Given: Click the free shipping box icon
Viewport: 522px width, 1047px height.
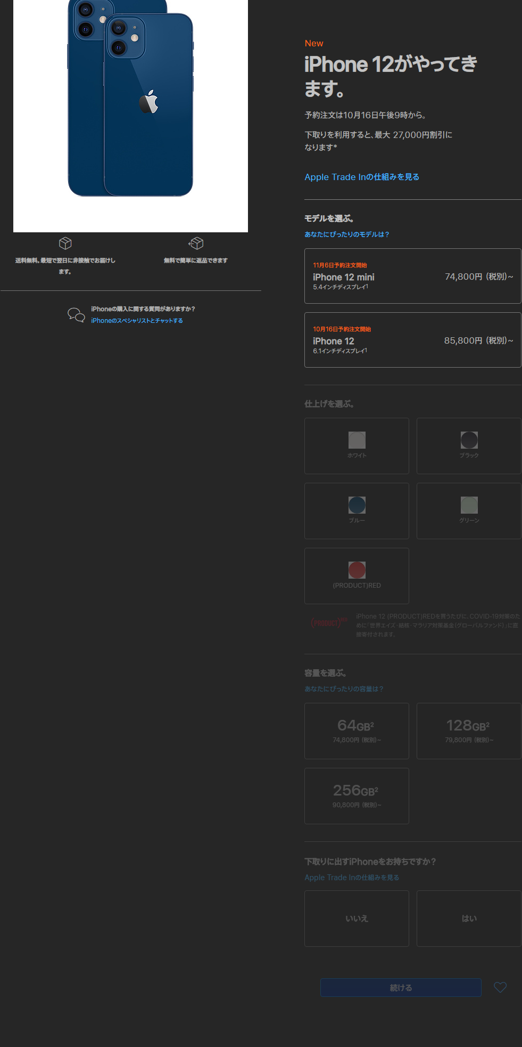Looking at the screenshot, I should click(x=65, y=243).
